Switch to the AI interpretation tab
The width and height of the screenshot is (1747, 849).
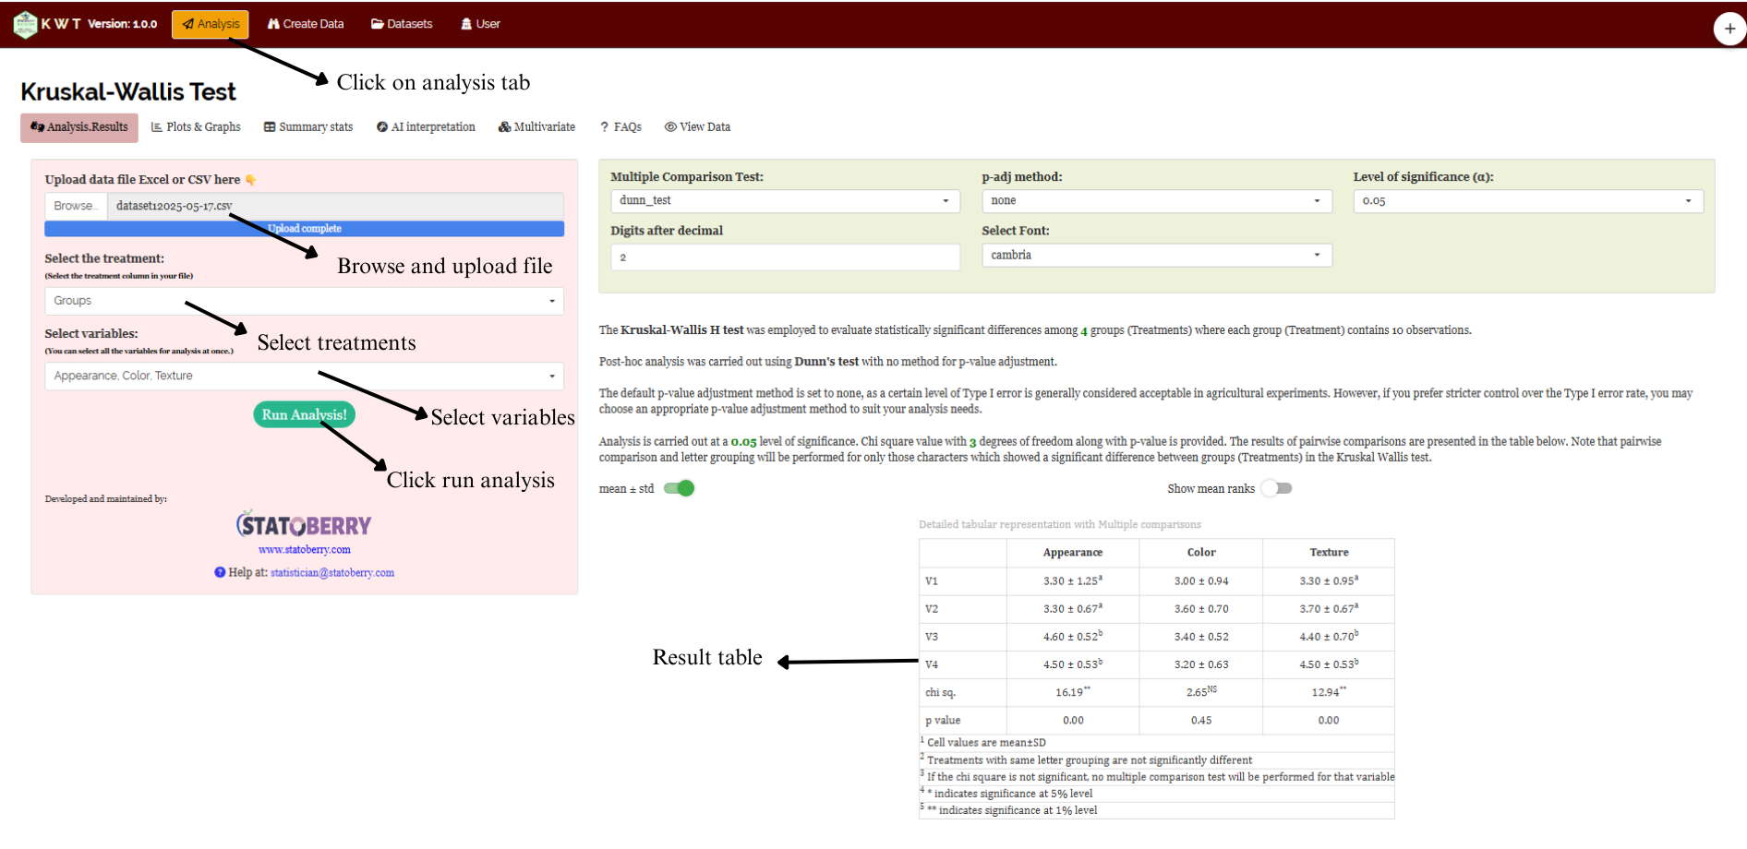tap(426, 127)
